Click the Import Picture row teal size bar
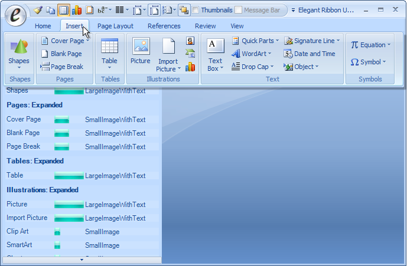This screenshot has width=407, height=266. [x=69, y=218]
